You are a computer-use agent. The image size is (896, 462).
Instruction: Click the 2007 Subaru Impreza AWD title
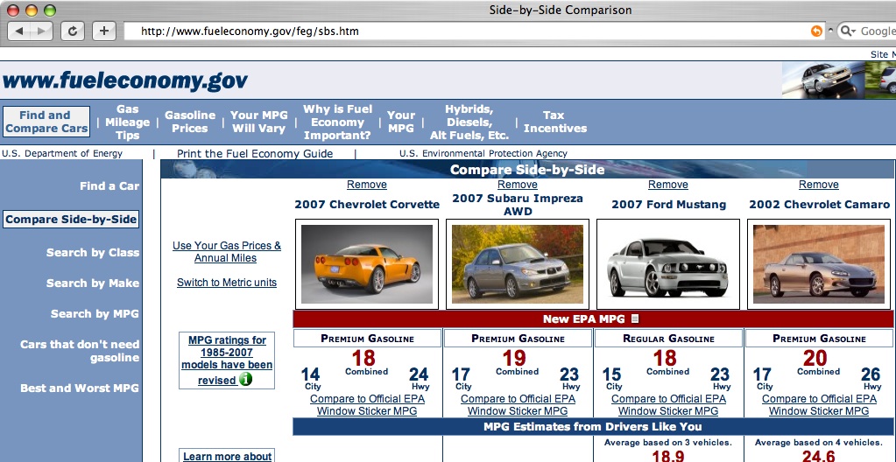click(518, 205)
